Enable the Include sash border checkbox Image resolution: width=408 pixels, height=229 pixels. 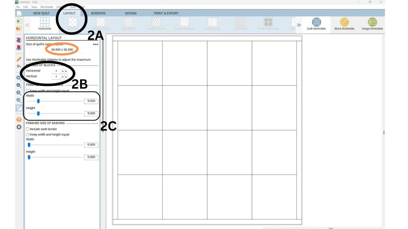coord(27,129)
